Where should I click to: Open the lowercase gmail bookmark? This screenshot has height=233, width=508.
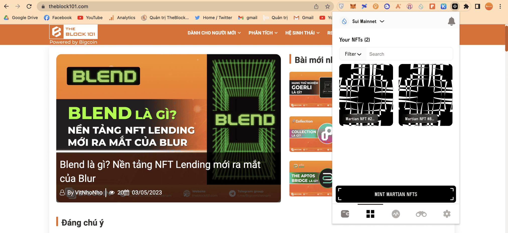[x=248, y=18]
